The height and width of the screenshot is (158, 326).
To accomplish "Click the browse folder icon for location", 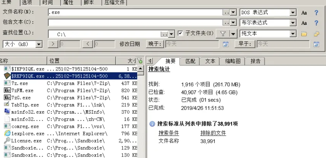I will (x=304, y=34).
